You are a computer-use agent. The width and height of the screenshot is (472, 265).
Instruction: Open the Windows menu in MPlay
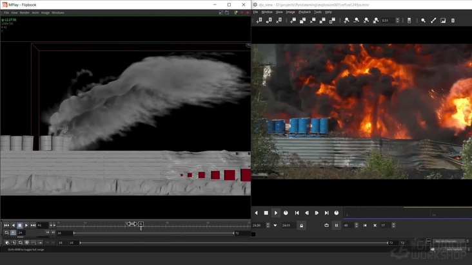tap(58, 13)
